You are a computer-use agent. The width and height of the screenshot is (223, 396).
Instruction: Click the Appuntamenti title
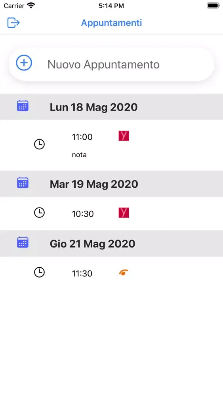tap(111, 23)
